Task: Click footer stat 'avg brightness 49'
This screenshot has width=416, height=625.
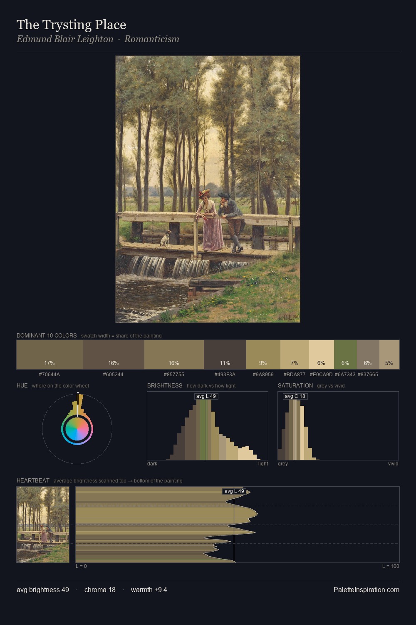Action: pos(43,590)
